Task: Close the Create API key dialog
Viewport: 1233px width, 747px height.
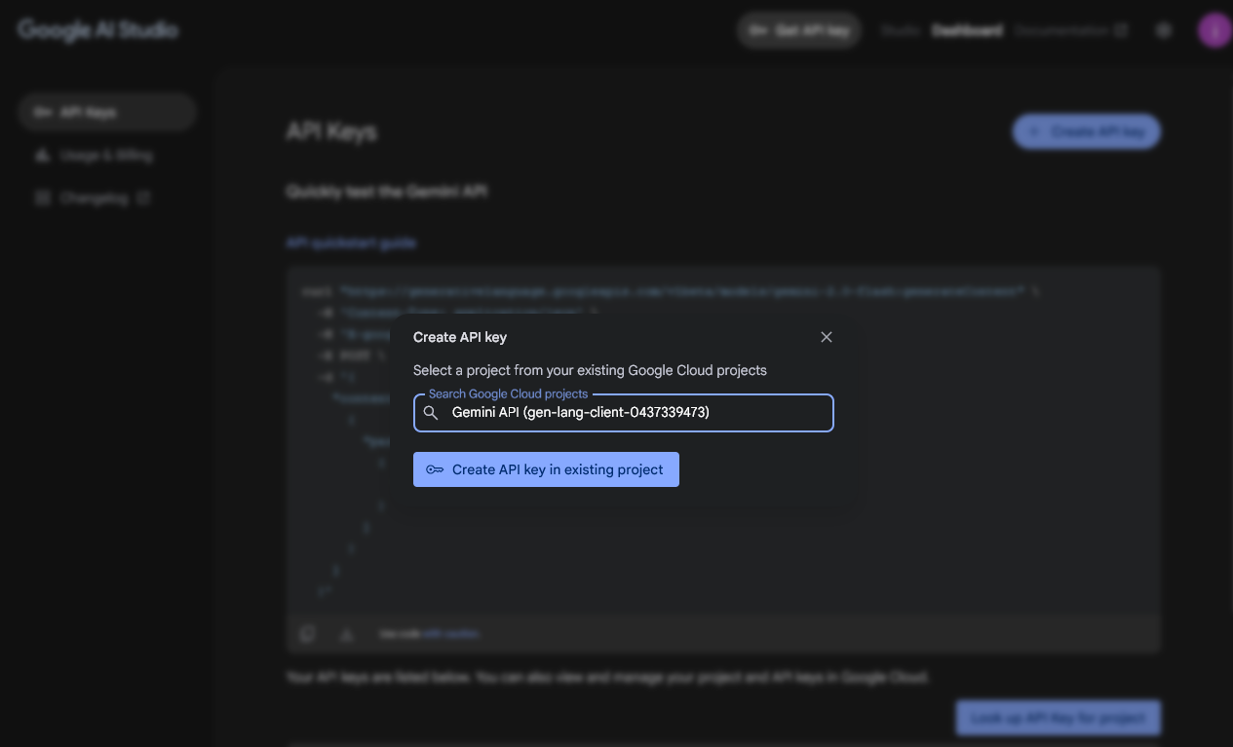Action: click(x=826, y=337)
